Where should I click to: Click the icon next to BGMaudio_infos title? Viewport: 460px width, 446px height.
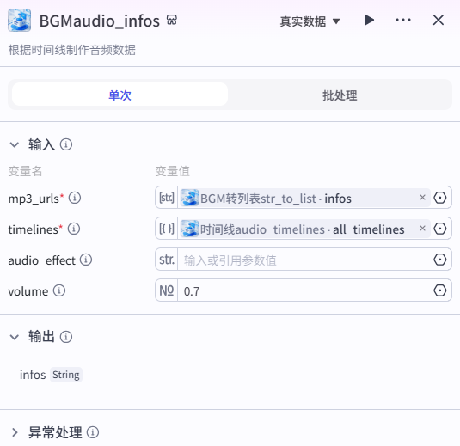tap(172, 21)
